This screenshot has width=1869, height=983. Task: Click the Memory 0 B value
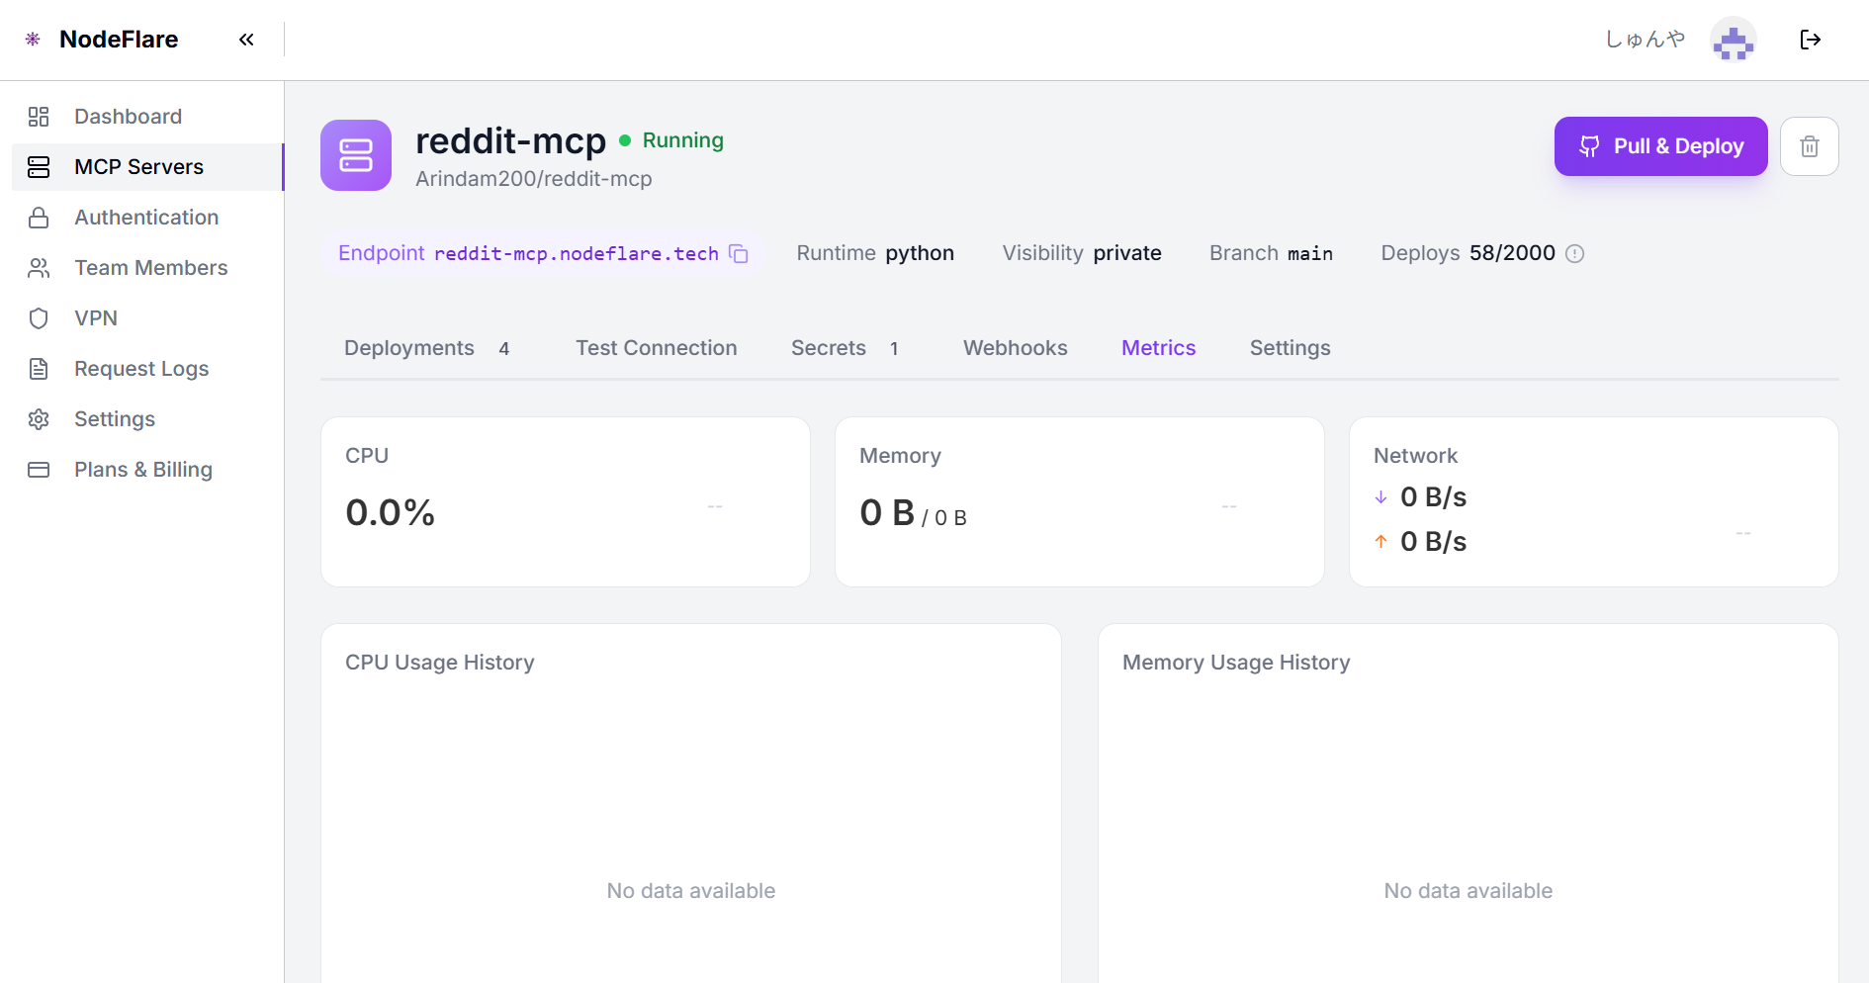[x=887, y=512]
